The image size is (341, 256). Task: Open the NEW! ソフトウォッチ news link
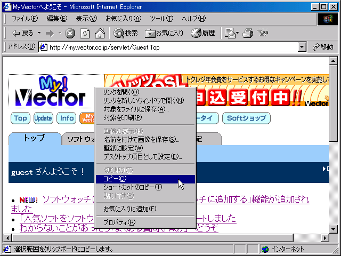[69, 199]
